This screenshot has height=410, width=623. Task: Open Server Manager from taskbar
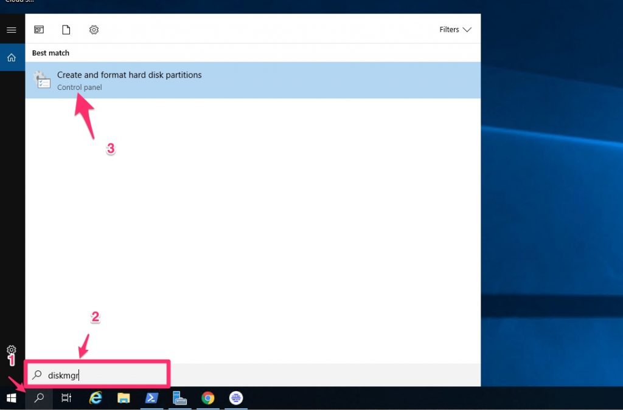[179, 398]
